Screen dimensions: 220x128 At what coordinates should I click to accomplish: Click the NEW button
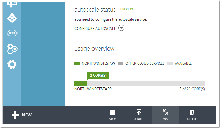tap(21, 115)
